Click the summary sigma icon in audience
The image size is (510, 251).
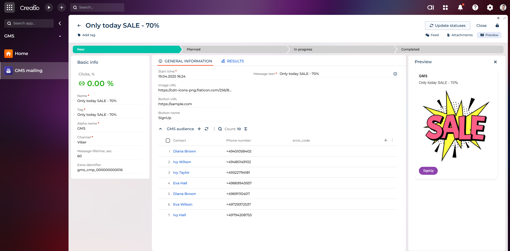click(x=246, y=129)
